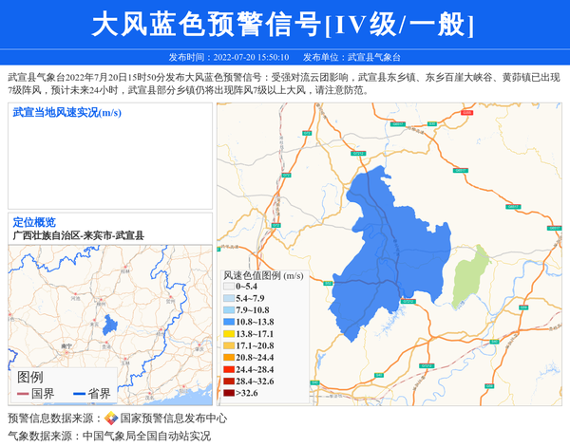Select the 7.9~10.8 light blue swatch
The height and width of the screenshot is (447, 570).
point(228,310)
